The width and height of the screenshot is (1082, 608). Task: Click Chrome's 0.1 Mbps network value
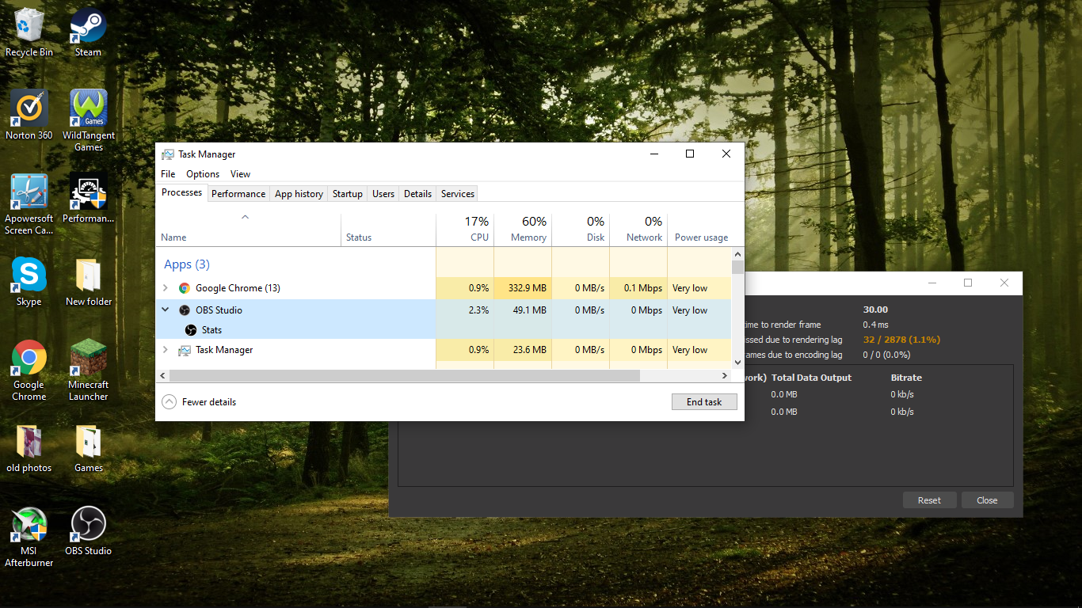point(643,288)
